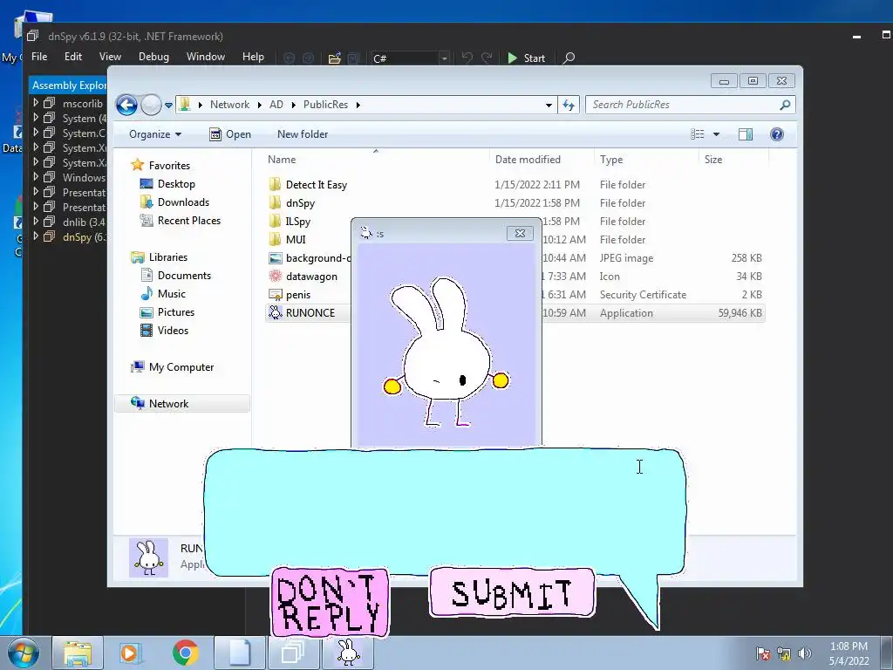Screen dimensions: 893x670
Task: Expand the dnlib assembly node
Action: pyautogui.click(x=35, y=221)
